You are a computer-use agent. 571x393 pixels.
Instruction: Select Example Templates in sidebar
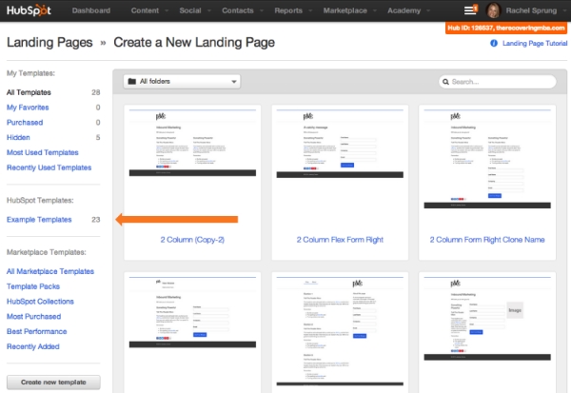(x=39, y=220)
